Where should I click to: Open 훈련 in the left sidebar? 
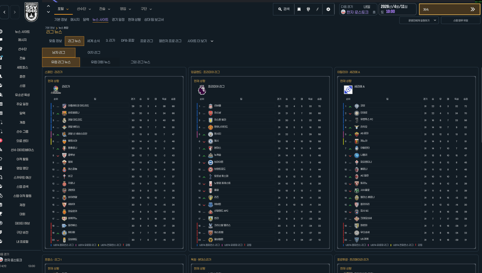22,76
